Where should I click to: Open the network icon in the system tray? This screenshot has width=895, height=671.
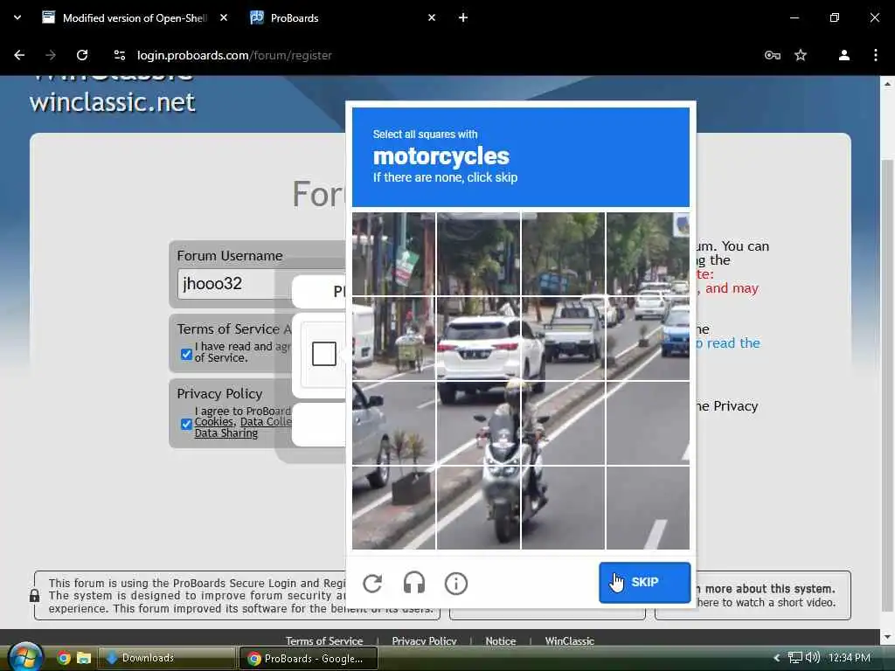(794, 658)
